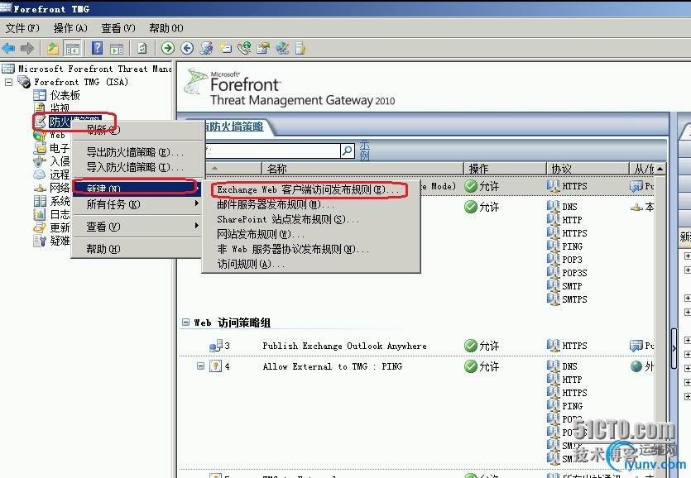Click the server publishing wizard toolbar icon
This screenshot has height=478, width=691.
click(x=206, y=48)
